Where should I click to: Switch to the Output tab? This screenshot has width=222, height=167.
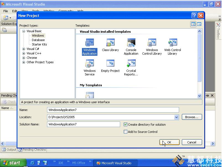pyautogui.click(x=9, y=150)
